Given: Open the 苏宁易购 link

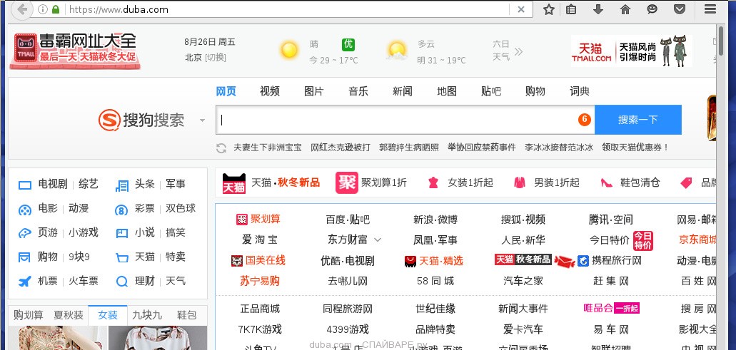Looking at the screenshot, I should point(259,281).
